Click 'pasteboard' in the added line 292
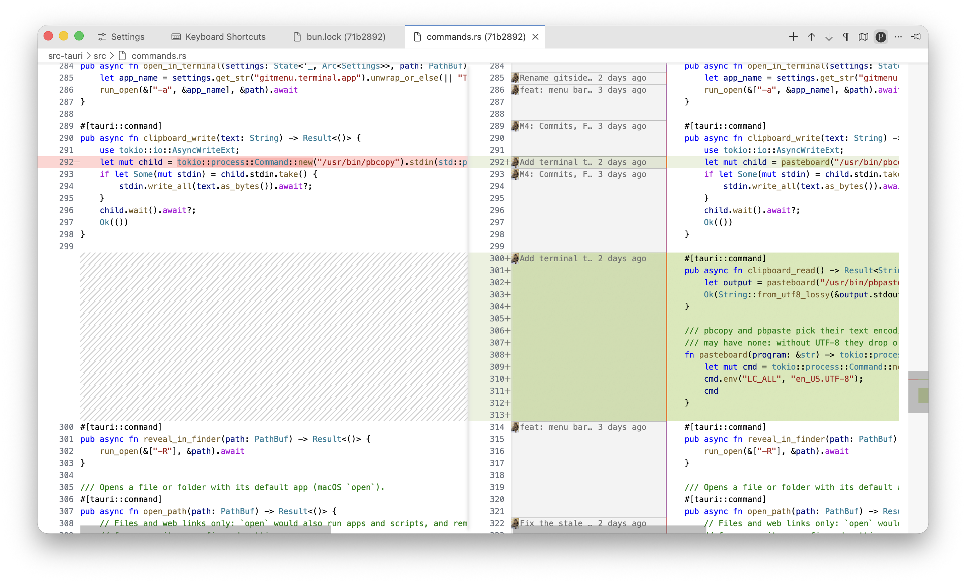 pos(805,162)
